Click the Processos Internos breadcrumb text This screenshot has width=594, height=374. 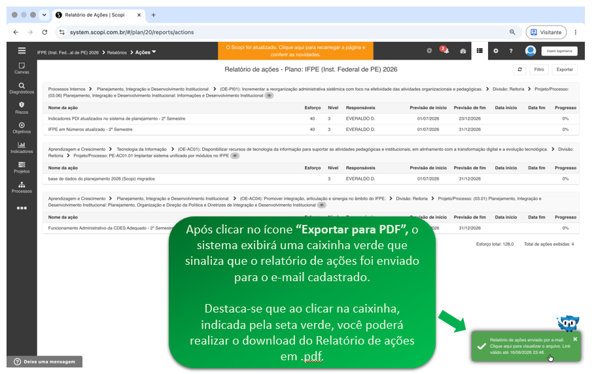tap(67, 89)
